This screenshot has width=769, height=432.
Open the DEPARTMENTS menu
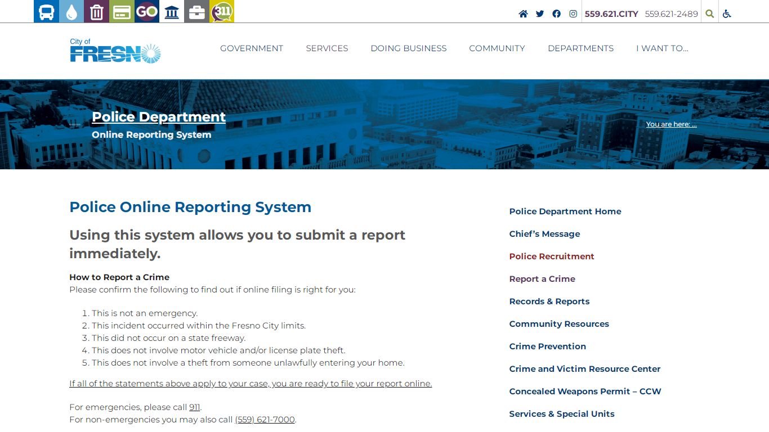pyautogui.click(x=581, y=48)
